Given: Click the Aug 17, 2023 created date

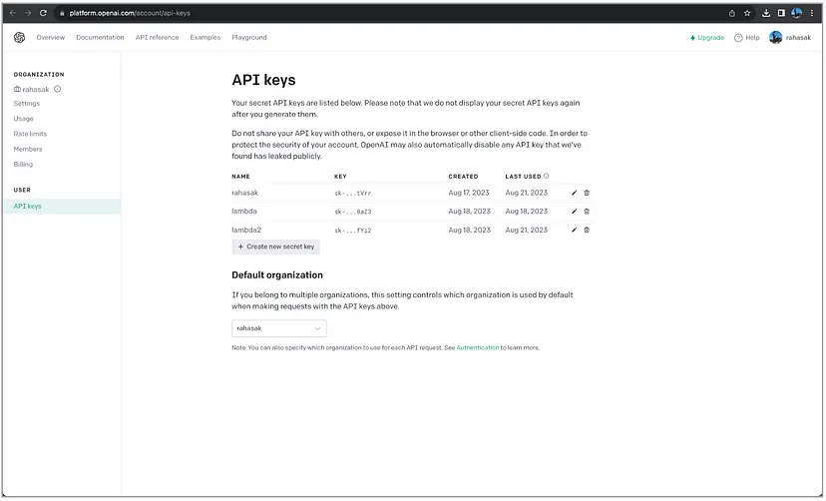Looking at the screenshot, I should 468,193.
